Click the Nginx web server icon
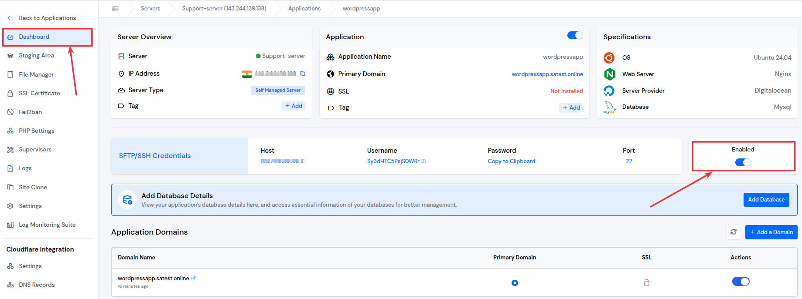The image size is (802, 299). 609,74
